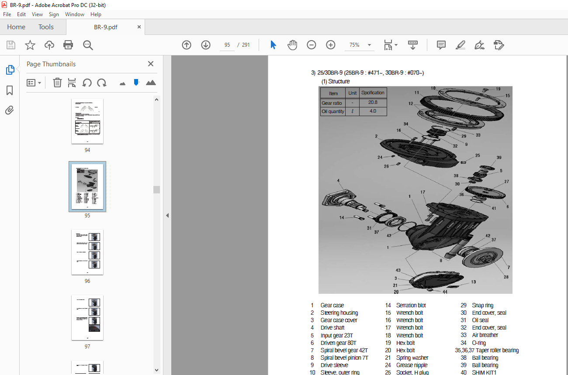Close the BR-9.pdf tab
Viewport: 568px width, 375px height.
(139, 27)
